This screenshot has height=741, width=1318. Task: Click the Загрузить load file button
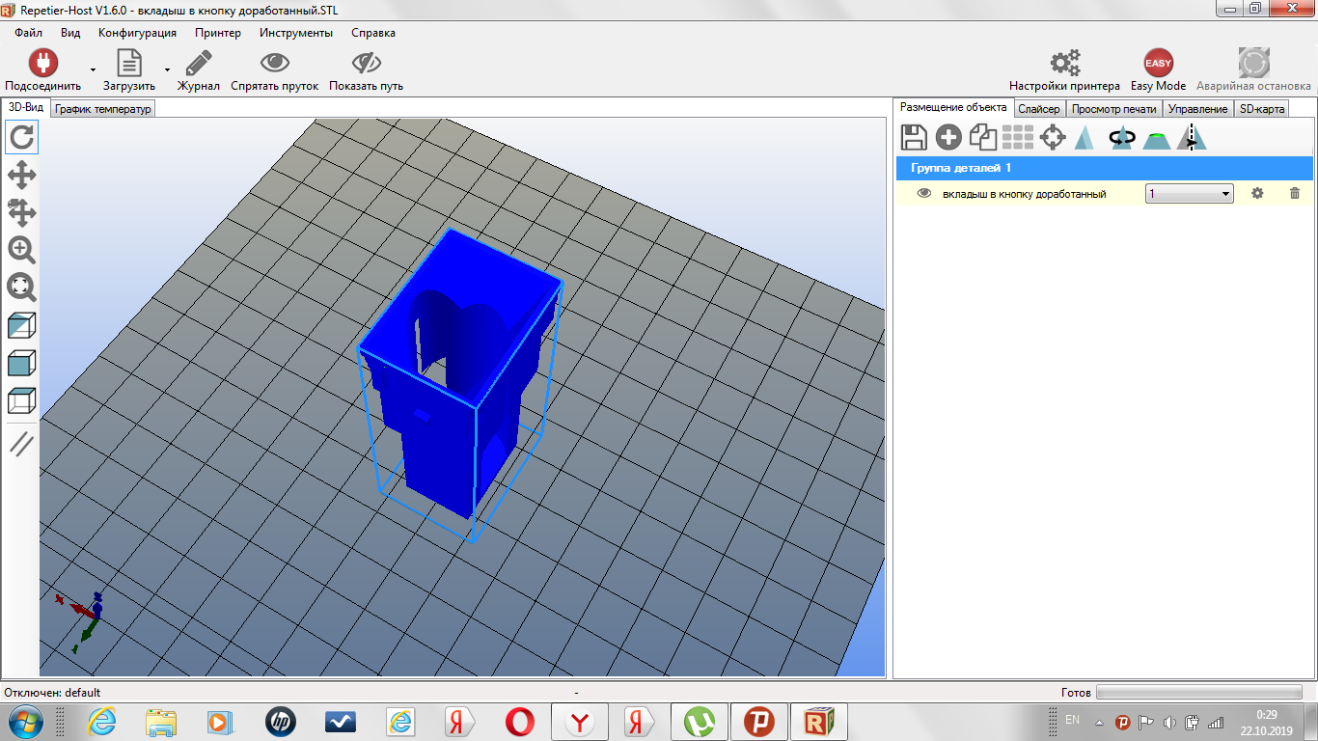point(129,69)
